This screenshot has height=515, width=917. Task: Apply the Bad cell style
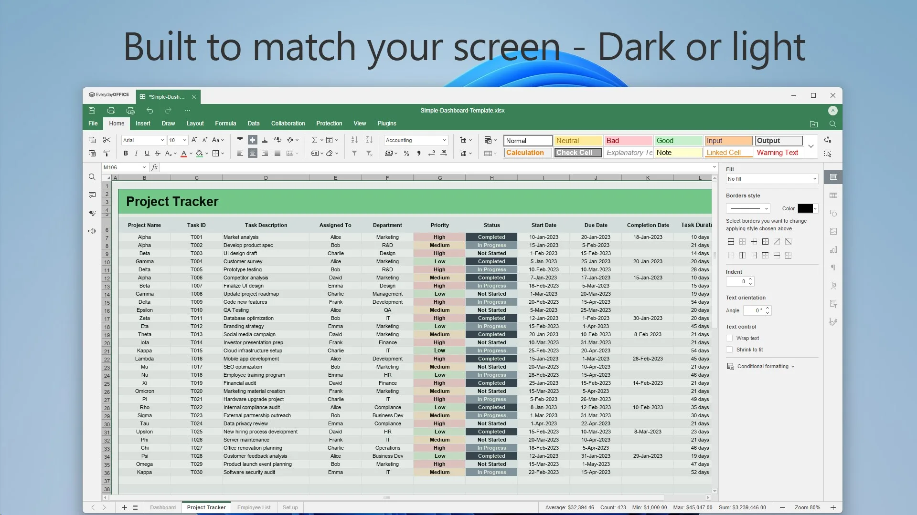pyautogui.click(x=628, y=141)
